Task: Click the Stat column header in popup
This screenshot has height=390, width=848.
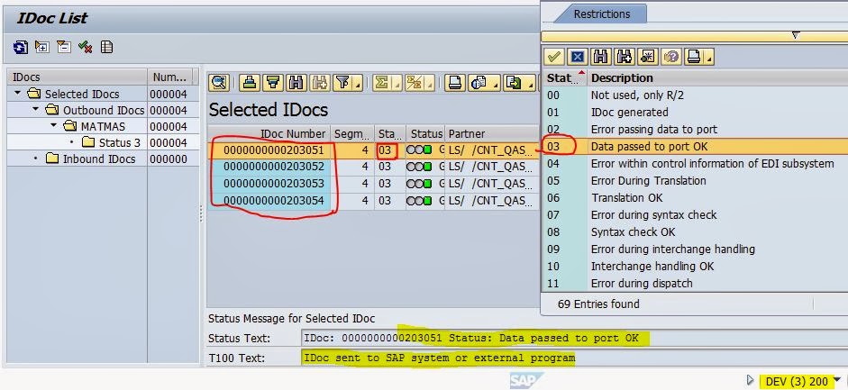Action: point(564,77)
